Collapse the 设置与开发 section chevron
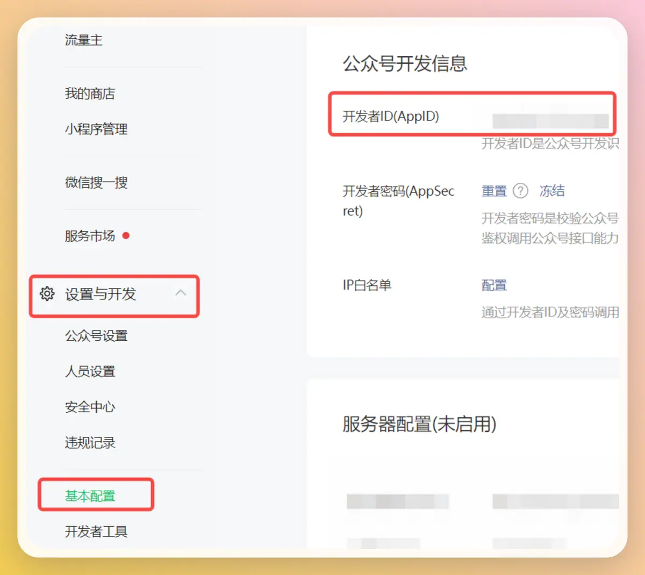645x575 pixels. [x=181, y=293]
